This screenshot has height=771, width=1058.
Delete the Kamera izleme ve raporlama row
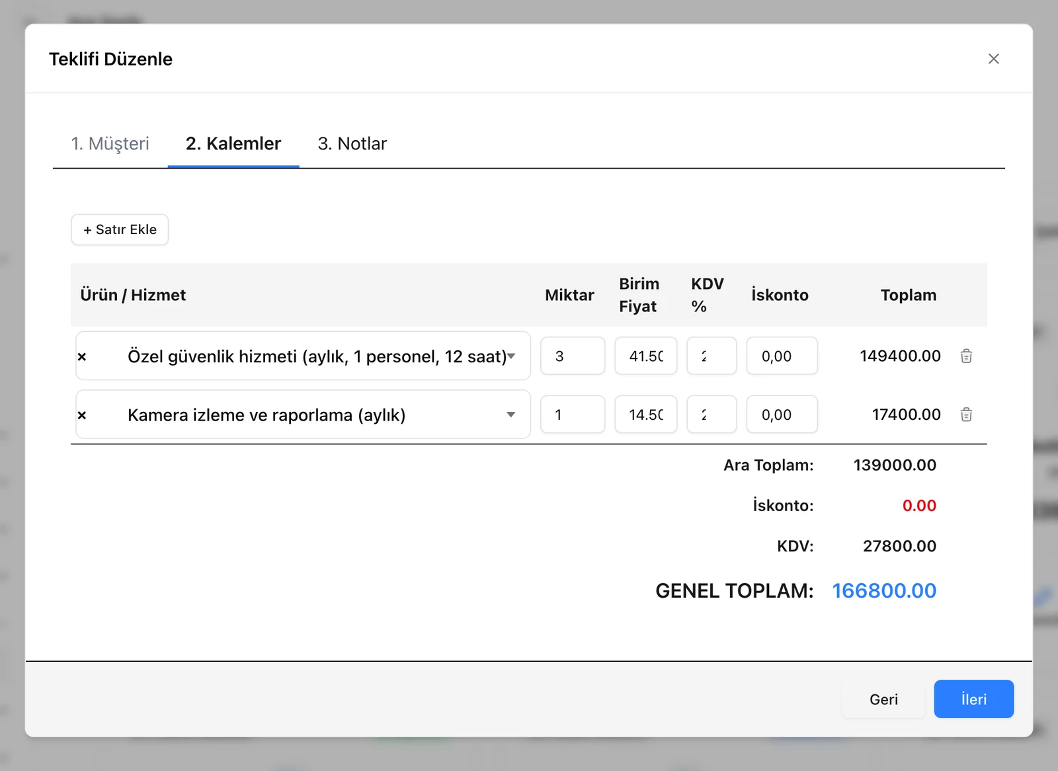pos(966,415)
